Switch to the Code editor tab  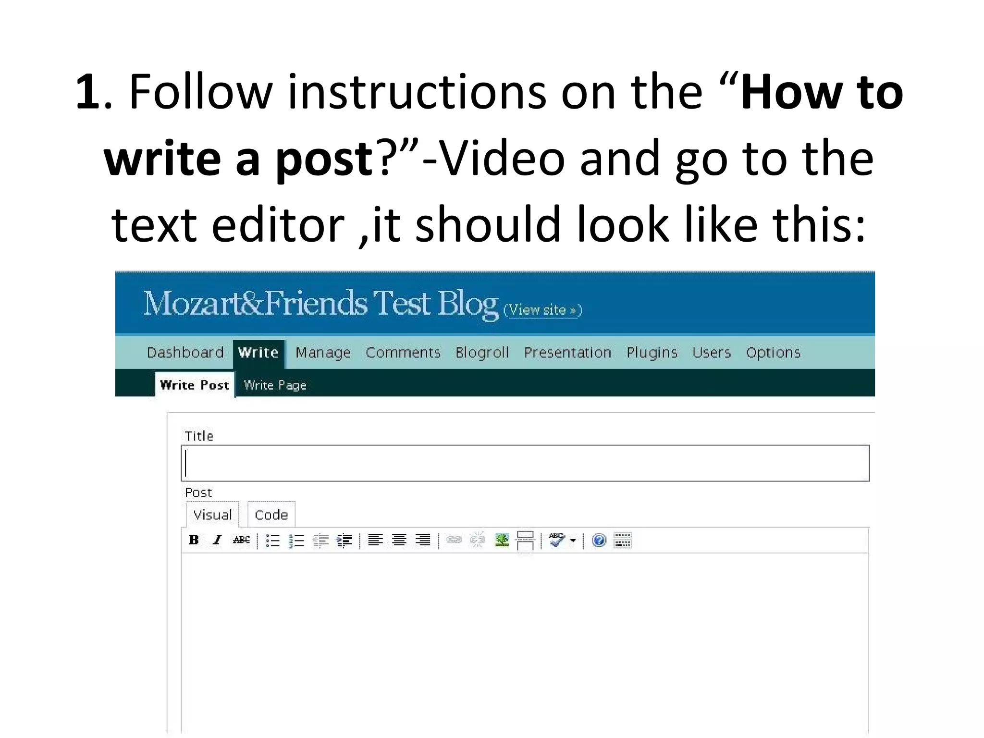coord(271,515)
